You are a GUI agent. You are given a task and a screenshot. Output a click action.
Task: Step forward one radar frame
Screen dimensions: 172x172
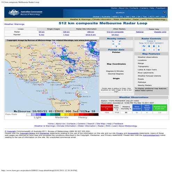[x=154, y=46]
